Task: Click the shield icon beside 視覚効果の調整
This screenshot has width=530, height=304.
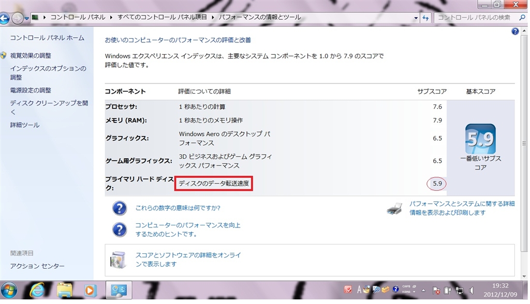Action: coord(4,55)
